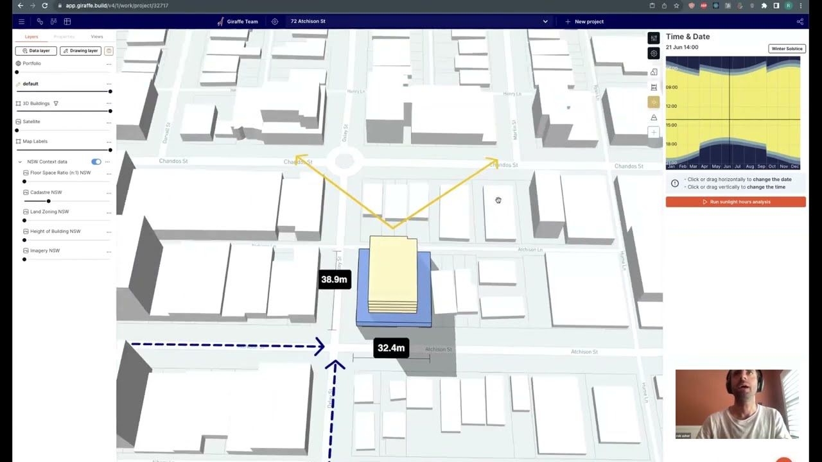The height and width of the screenshot is (462, 822).
Task: Open more options for Floor Space Ratio NSW
Action: coord(109,173)
